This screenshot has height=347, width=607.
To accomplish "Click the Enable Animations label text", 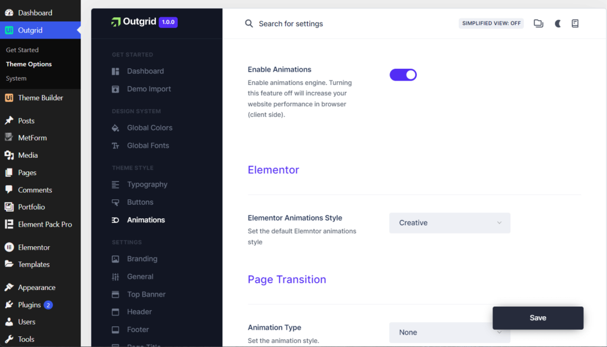I will [x=280, y=70].
